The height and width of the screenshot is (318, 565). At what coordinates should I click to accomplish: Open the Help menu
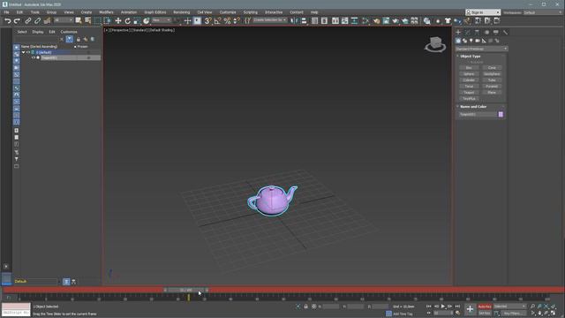pyautogui.click(x=314, y=12)
